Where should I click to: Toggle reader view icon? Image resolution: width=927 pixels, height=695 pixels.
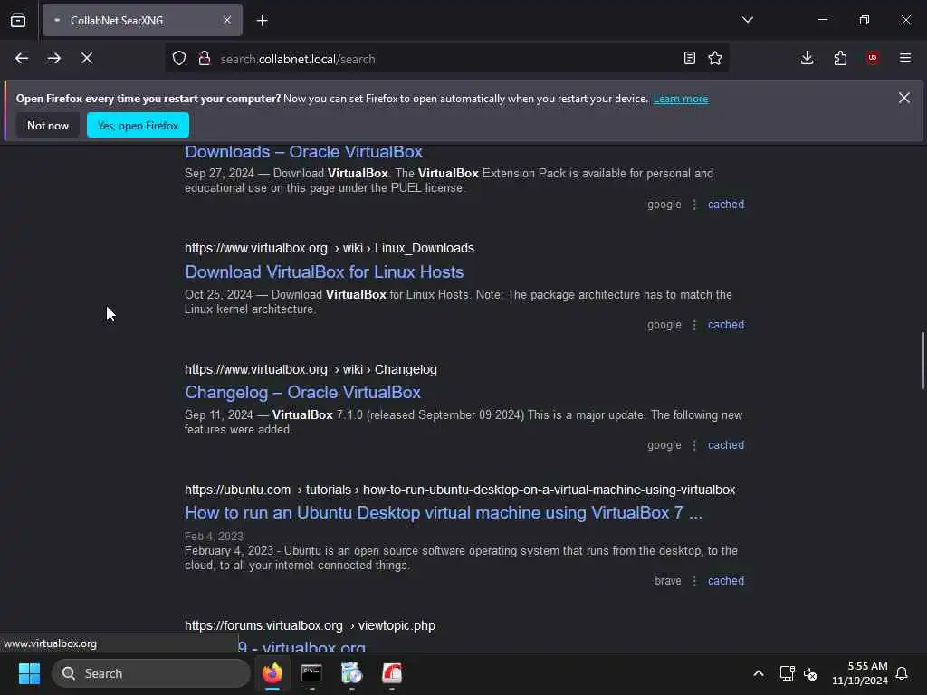[689, 59]
